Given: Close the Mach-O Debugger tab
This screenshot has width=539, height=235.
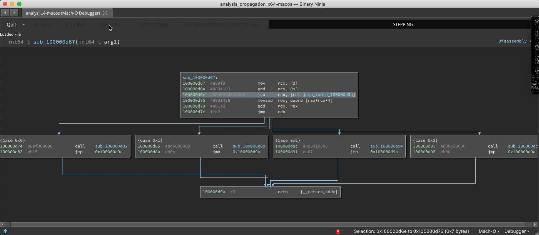Looking at the screenshot, I should tap(105, 13).
